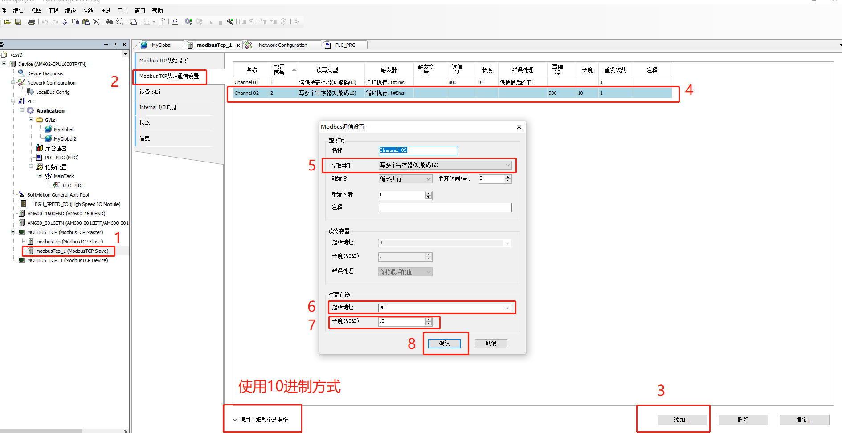Pin the device tree panel
The width and height of the screenshot is (842, 433).
(x=115, y=45)
